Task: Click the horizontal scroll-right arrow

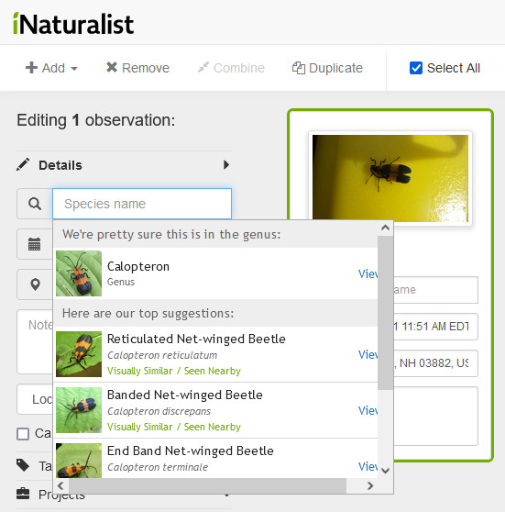Action: [369, 486]
